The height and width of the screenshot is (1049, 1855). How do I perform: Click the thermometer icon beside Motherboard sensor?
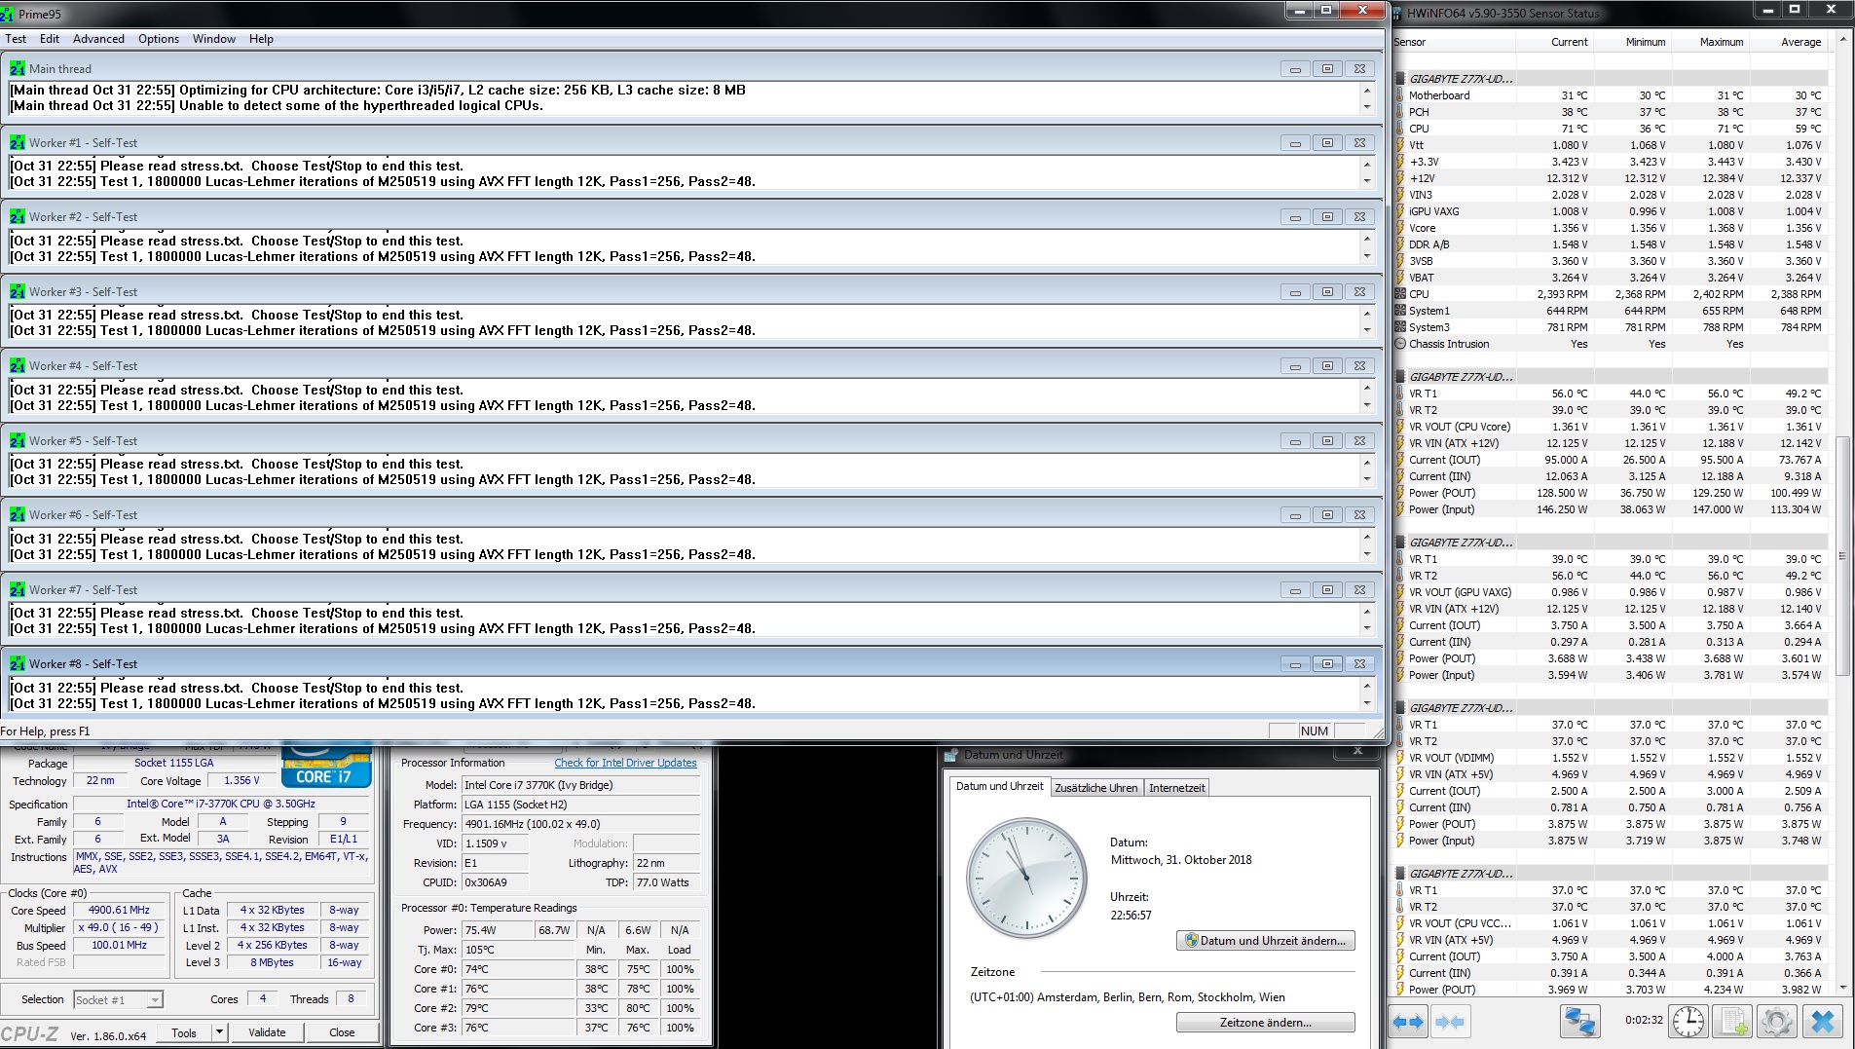(1400, 95)
